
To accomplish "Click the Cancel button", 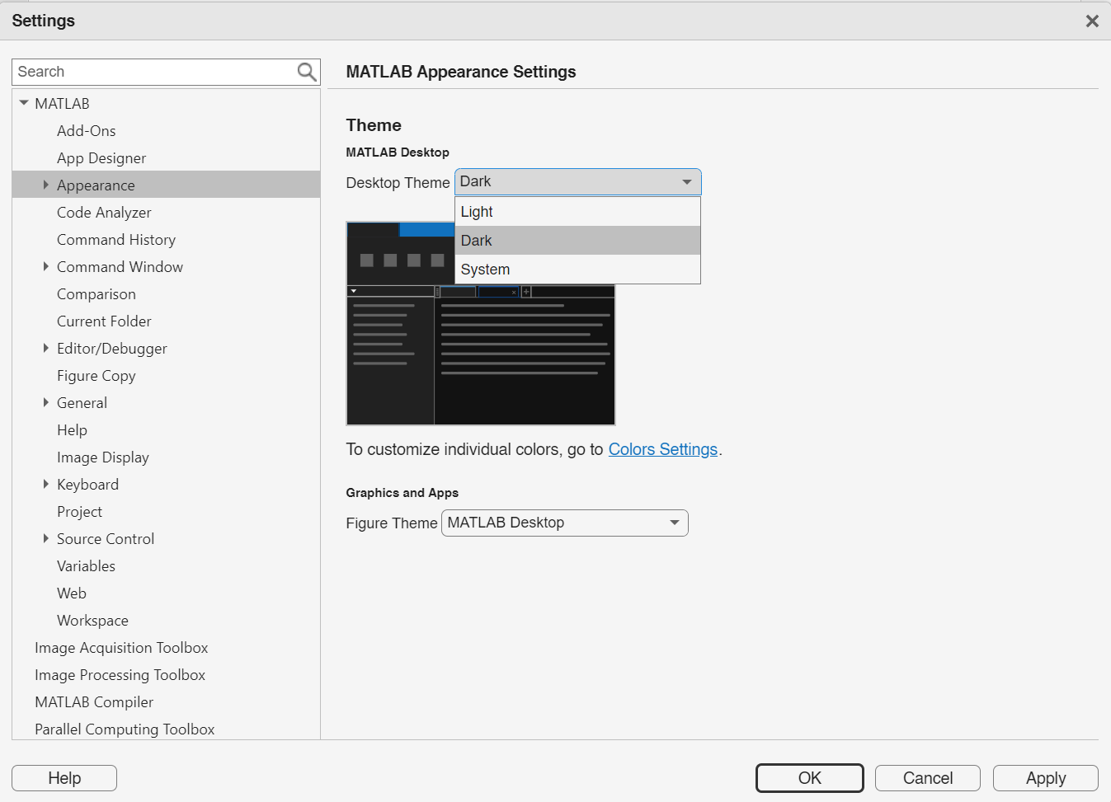I will point(927,778).
